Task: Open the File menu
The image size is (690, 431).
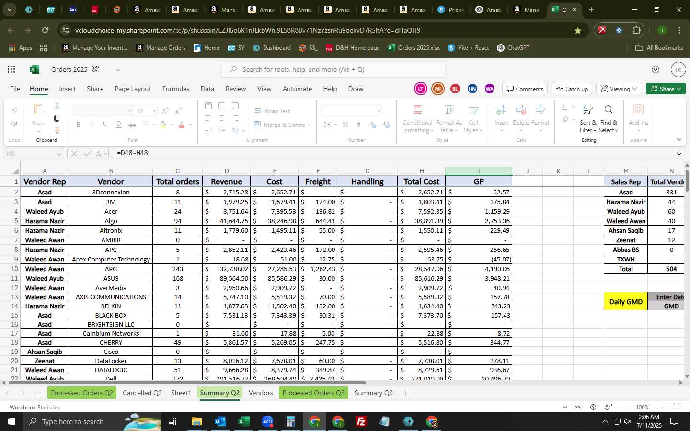Action: [x=15, y=89]
